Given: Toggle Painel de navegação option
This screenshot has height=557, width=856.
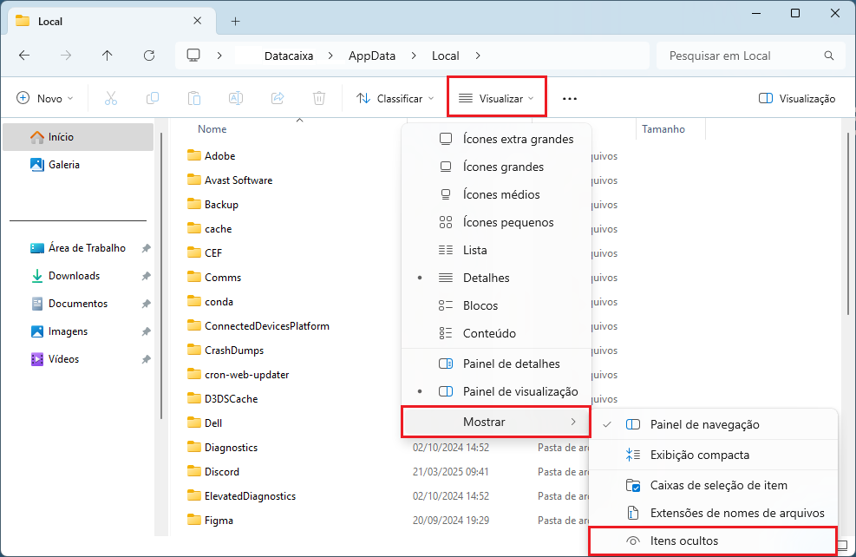Looking at the screenshot, I should [704, 424].
